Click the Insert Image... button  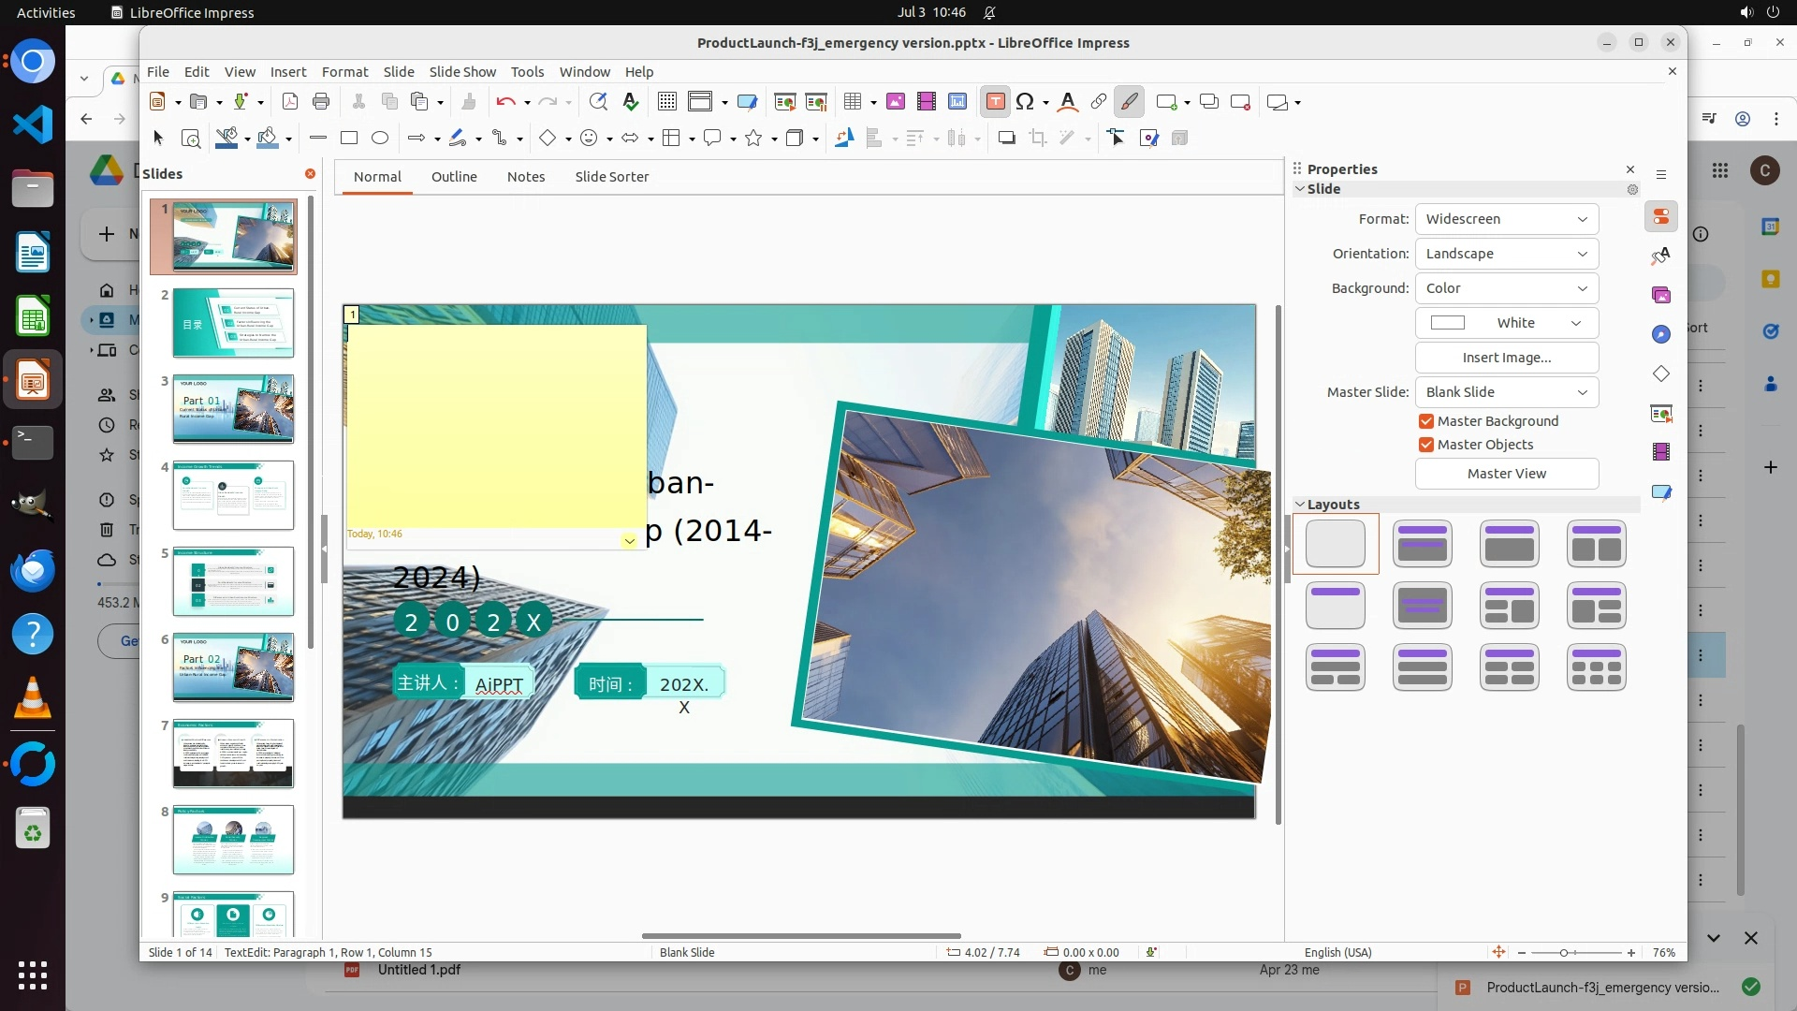(x=1506, y=358)
